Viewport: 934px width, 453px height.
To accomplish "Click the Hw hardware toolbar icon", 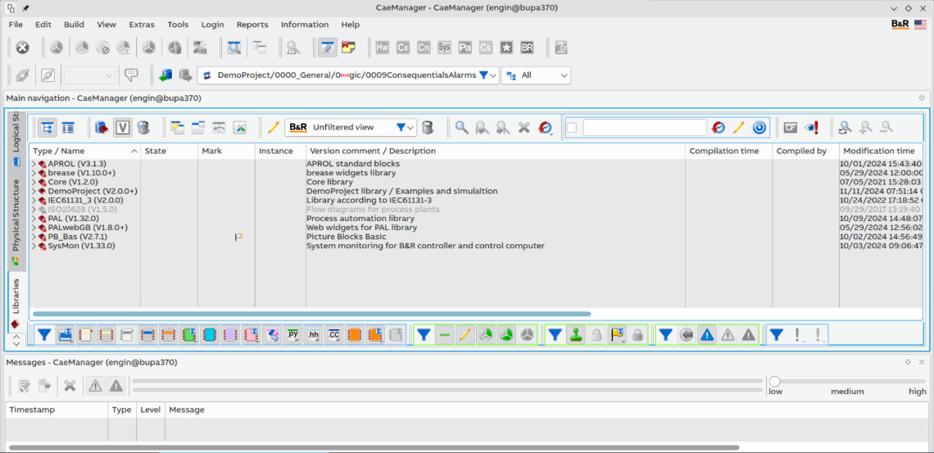I will click(383, 48).
